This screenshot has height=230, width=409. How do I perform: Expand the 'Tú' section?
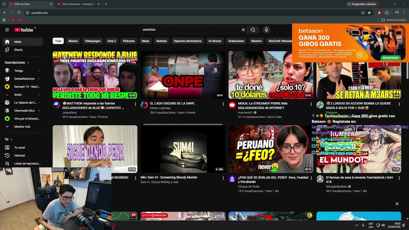pos(9,139)
